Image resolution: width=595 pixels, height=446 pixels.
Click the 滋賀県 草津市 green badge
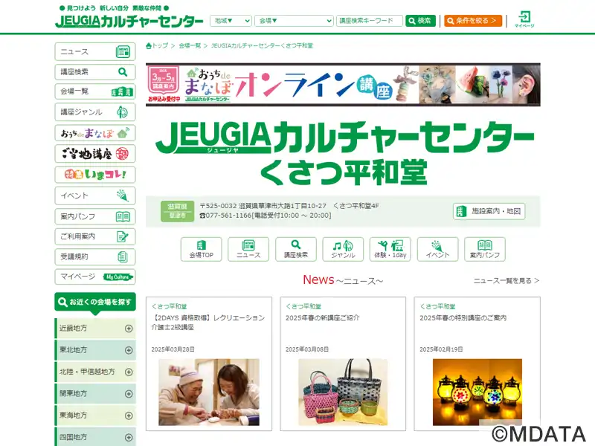click(x=177, y=211)
